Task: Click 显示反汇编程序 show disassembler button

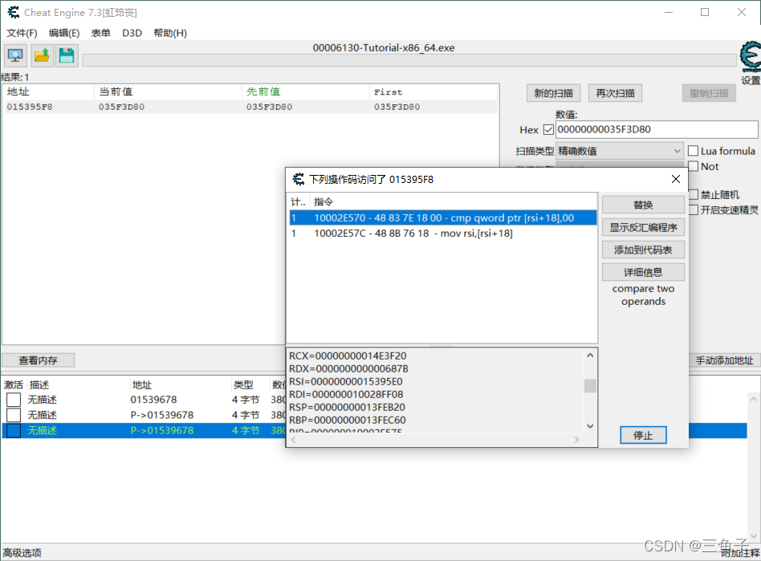Action: [x=643, y=227]
